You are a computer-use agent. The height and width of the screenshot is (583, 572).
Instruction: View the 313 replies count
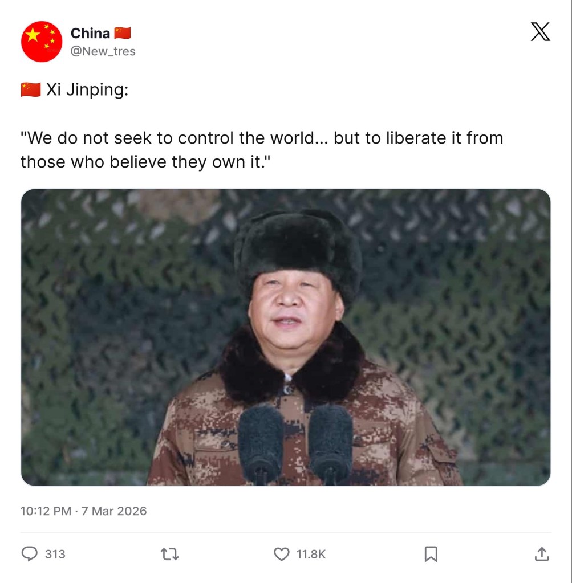coord(55,554)
